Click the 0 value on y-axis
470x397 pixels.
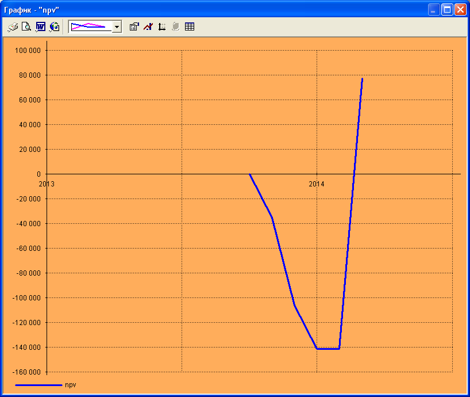(38, 174)
